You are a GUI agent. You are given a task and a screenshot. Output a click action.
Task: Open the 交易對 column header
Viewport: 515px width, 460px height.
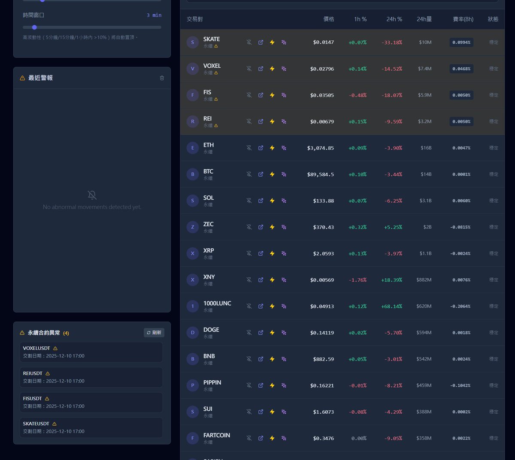(x=194, y=19)
